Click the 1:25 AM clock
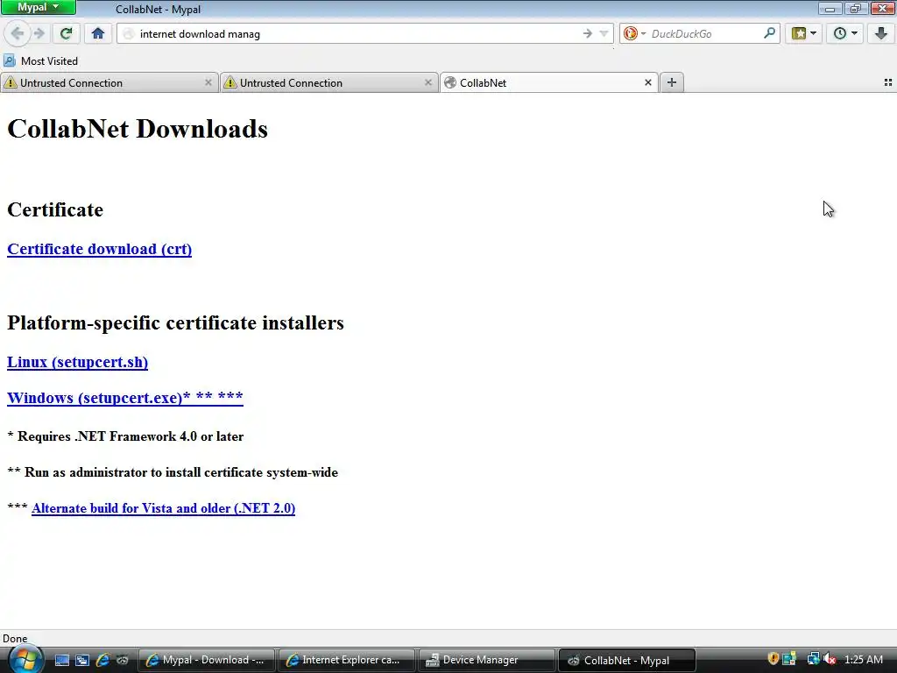Viewport: 897px width, 673px height. tap(863, 659)
